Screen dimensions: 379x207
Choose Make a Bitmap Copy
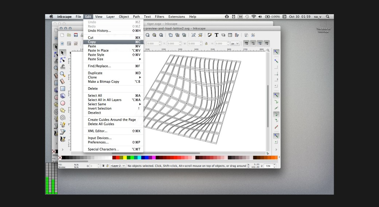113,82
